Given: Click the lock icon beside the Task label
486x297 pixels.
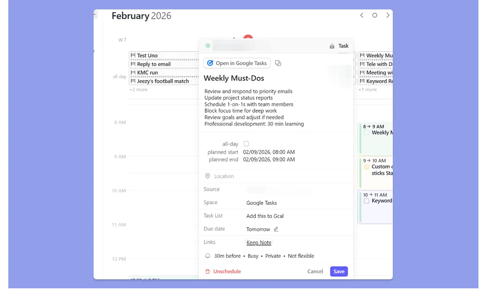Looking at the screenshot, I should click(x=331, y=46).
